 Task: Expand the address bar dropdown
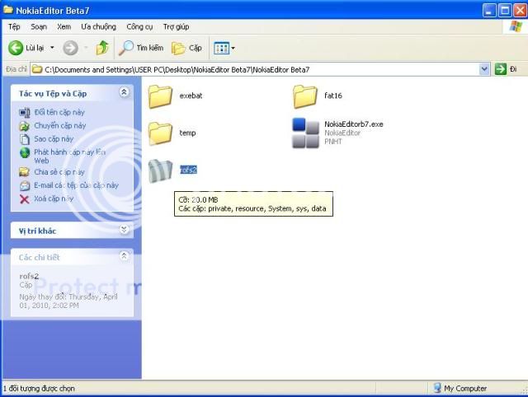(484, 70)
